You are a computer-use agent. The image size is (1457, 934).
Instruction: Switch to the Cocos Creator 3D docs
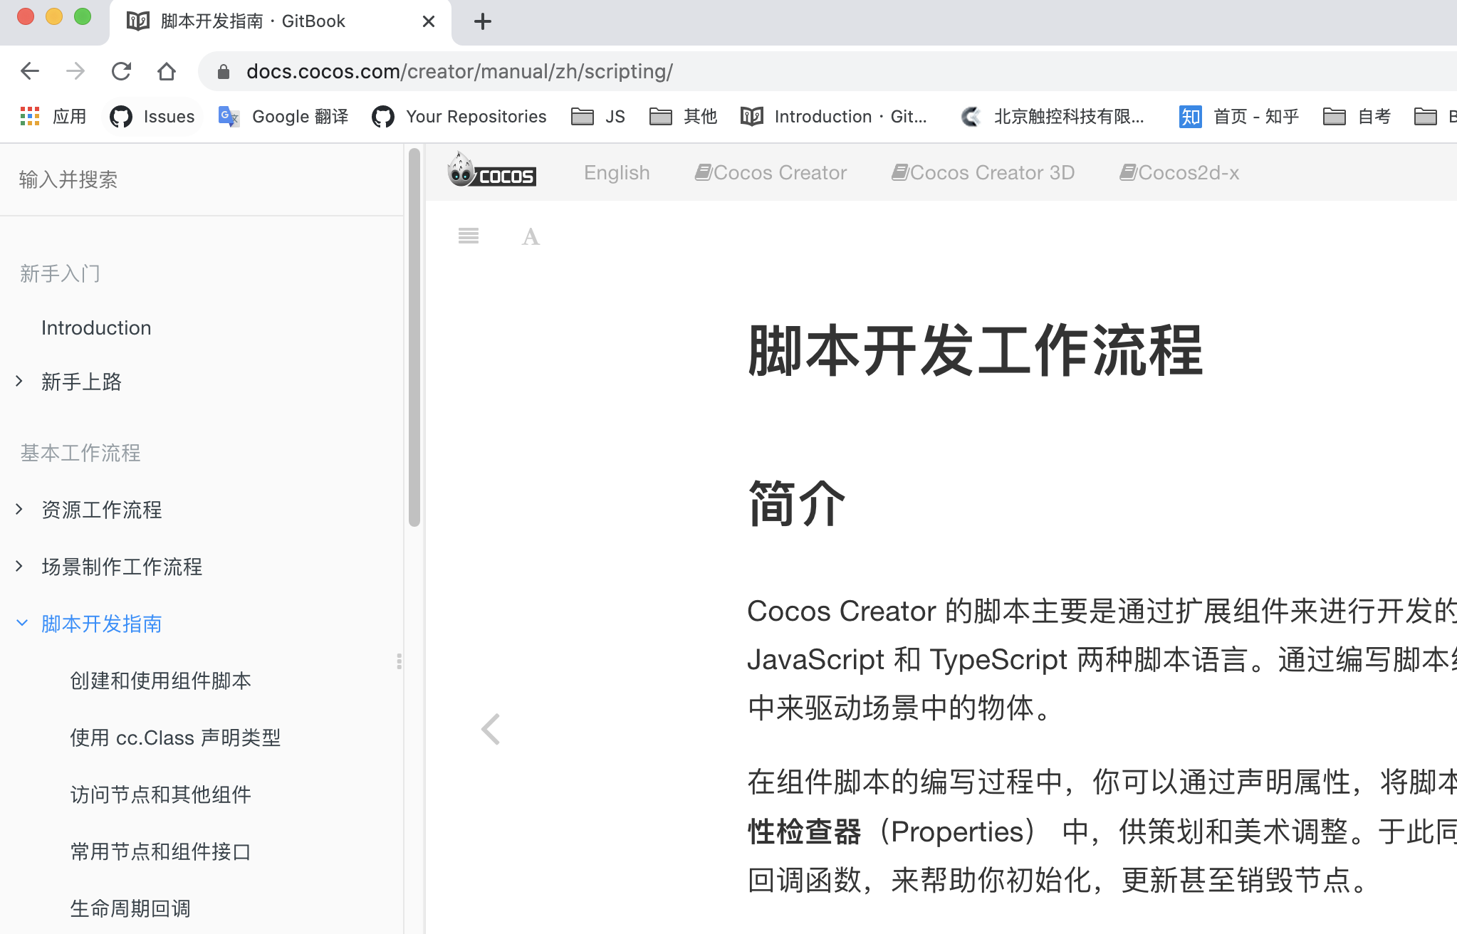pos(983,172)
